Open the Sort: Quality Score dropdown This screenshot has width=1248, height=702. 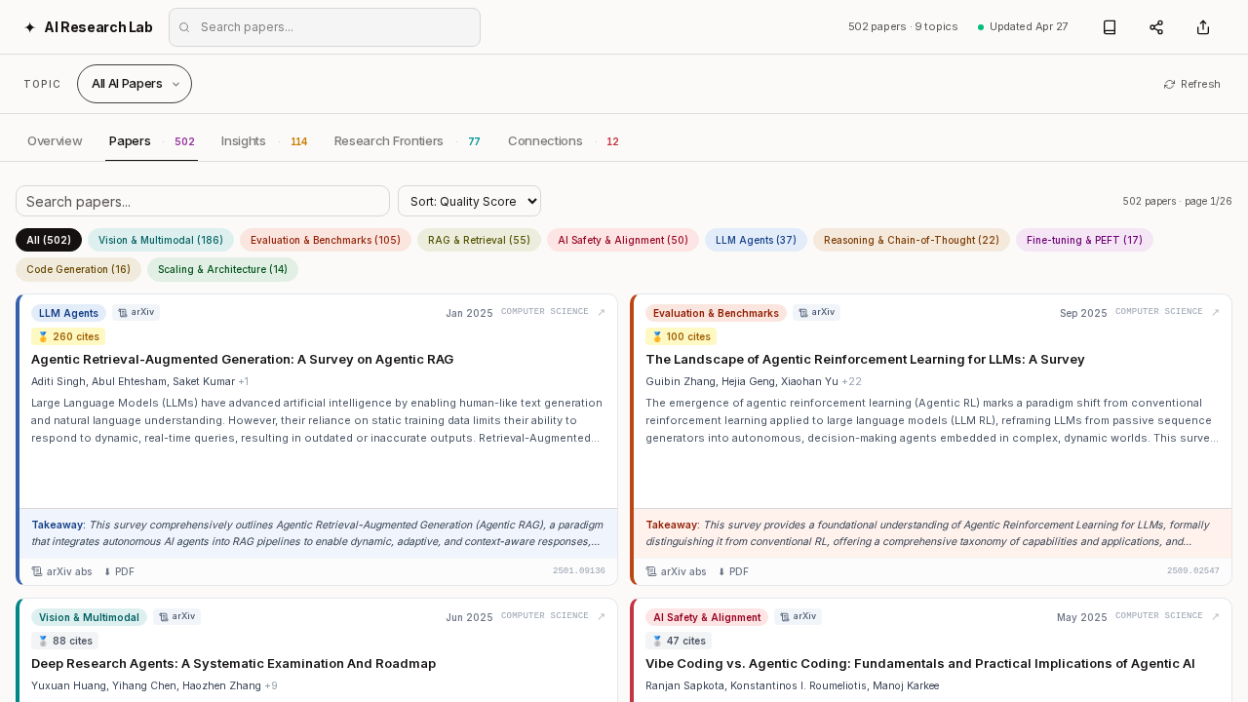[469, 201]
